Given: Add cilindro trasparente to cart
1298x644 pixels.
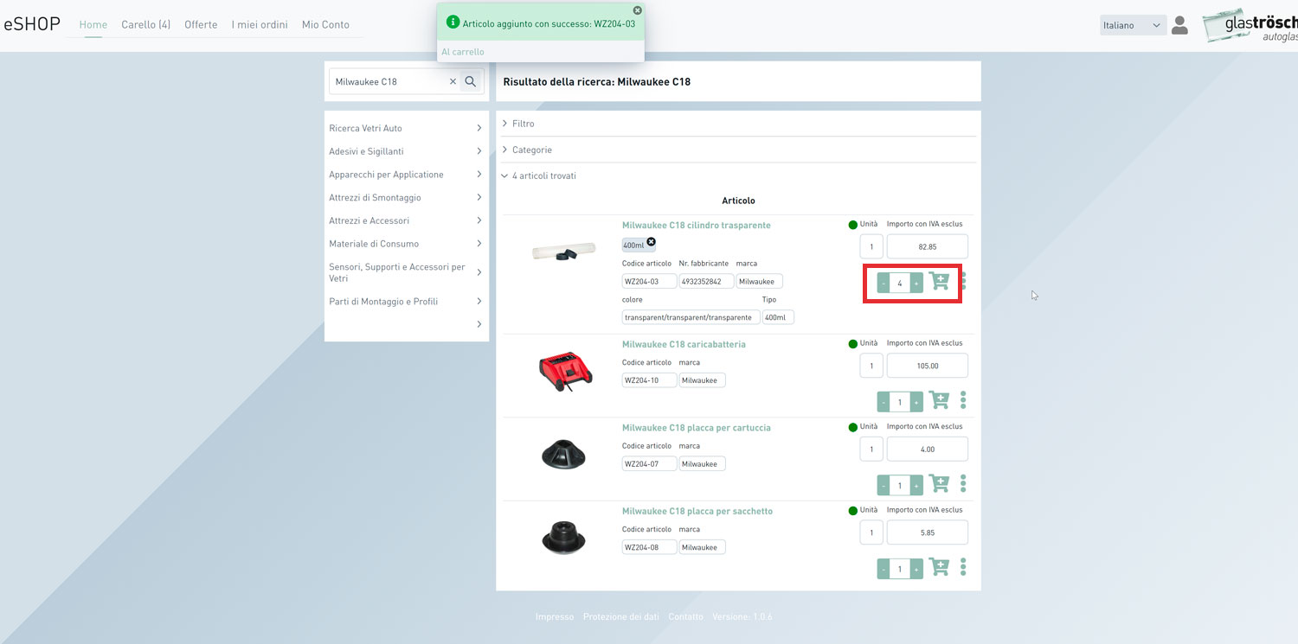Looking at the screenshot, I should [x=939, y=281].
